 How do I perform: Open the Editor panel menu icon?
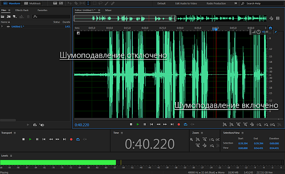pyautogui.click(x=99, y=10)
